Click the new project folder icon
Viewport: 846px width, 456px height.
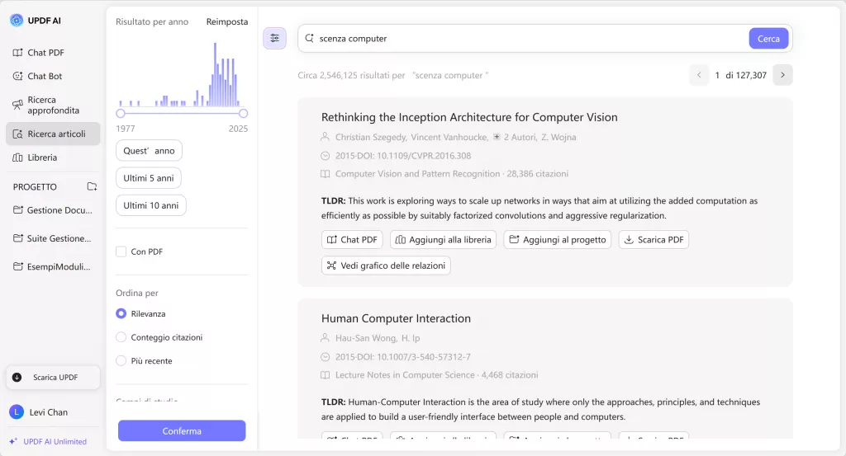[x=92, y=187]
